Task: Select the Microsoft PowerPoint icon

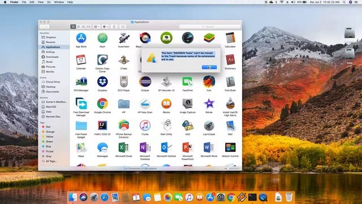Action: [x=187, y=147]
